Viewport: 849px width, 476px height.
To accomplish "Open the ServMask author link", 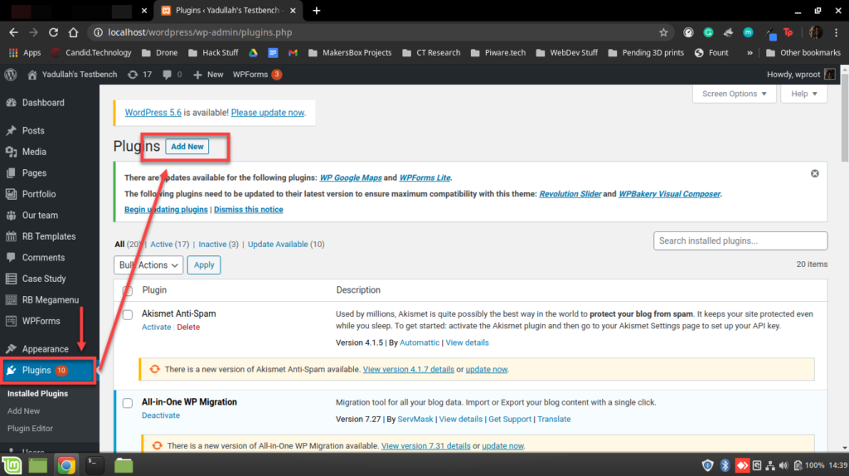I will pos(415,419).
